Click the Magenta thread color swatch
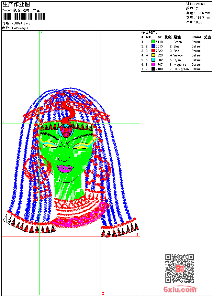 coord(153,64)
